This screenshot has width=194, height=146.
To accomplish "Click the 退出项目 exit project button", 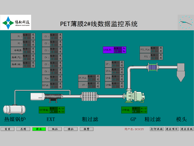I will point(171,129).
